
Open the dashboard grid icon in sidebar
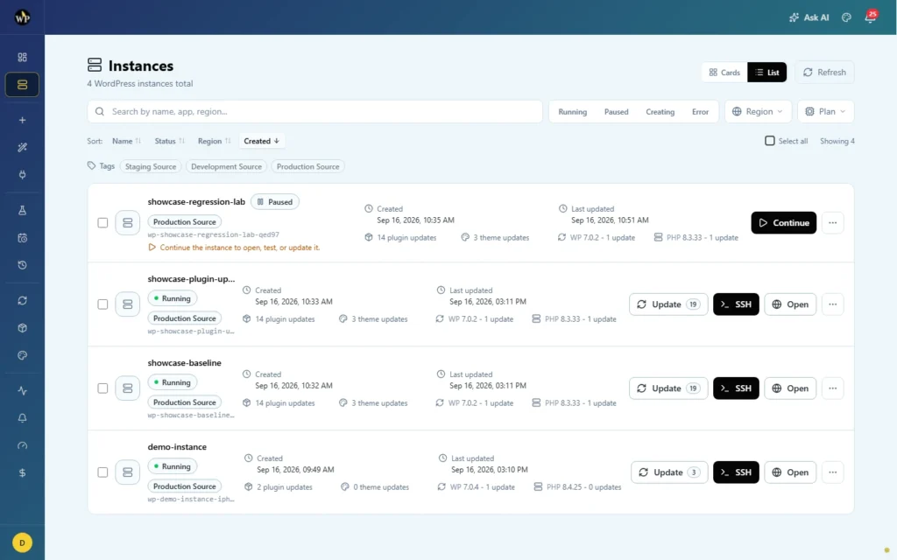pos(22,57)
